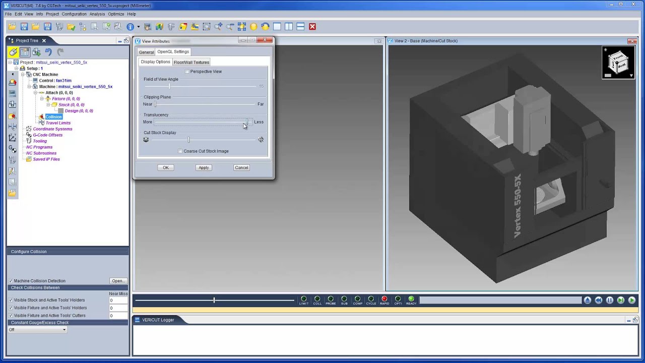This screenshot has width=645, height=363.
Task: Click the Reset Model eject-style button
Action: (x=588, y=300)
